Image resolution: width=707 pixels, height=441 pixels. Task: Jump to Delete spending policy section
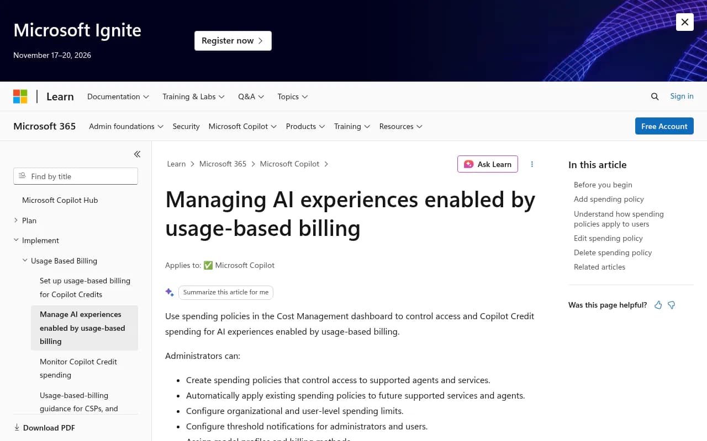coord(613,252)
